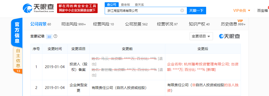Clear the search box with X icon
The height and width of the screenshot is (96, 269).
pos(182,11)
